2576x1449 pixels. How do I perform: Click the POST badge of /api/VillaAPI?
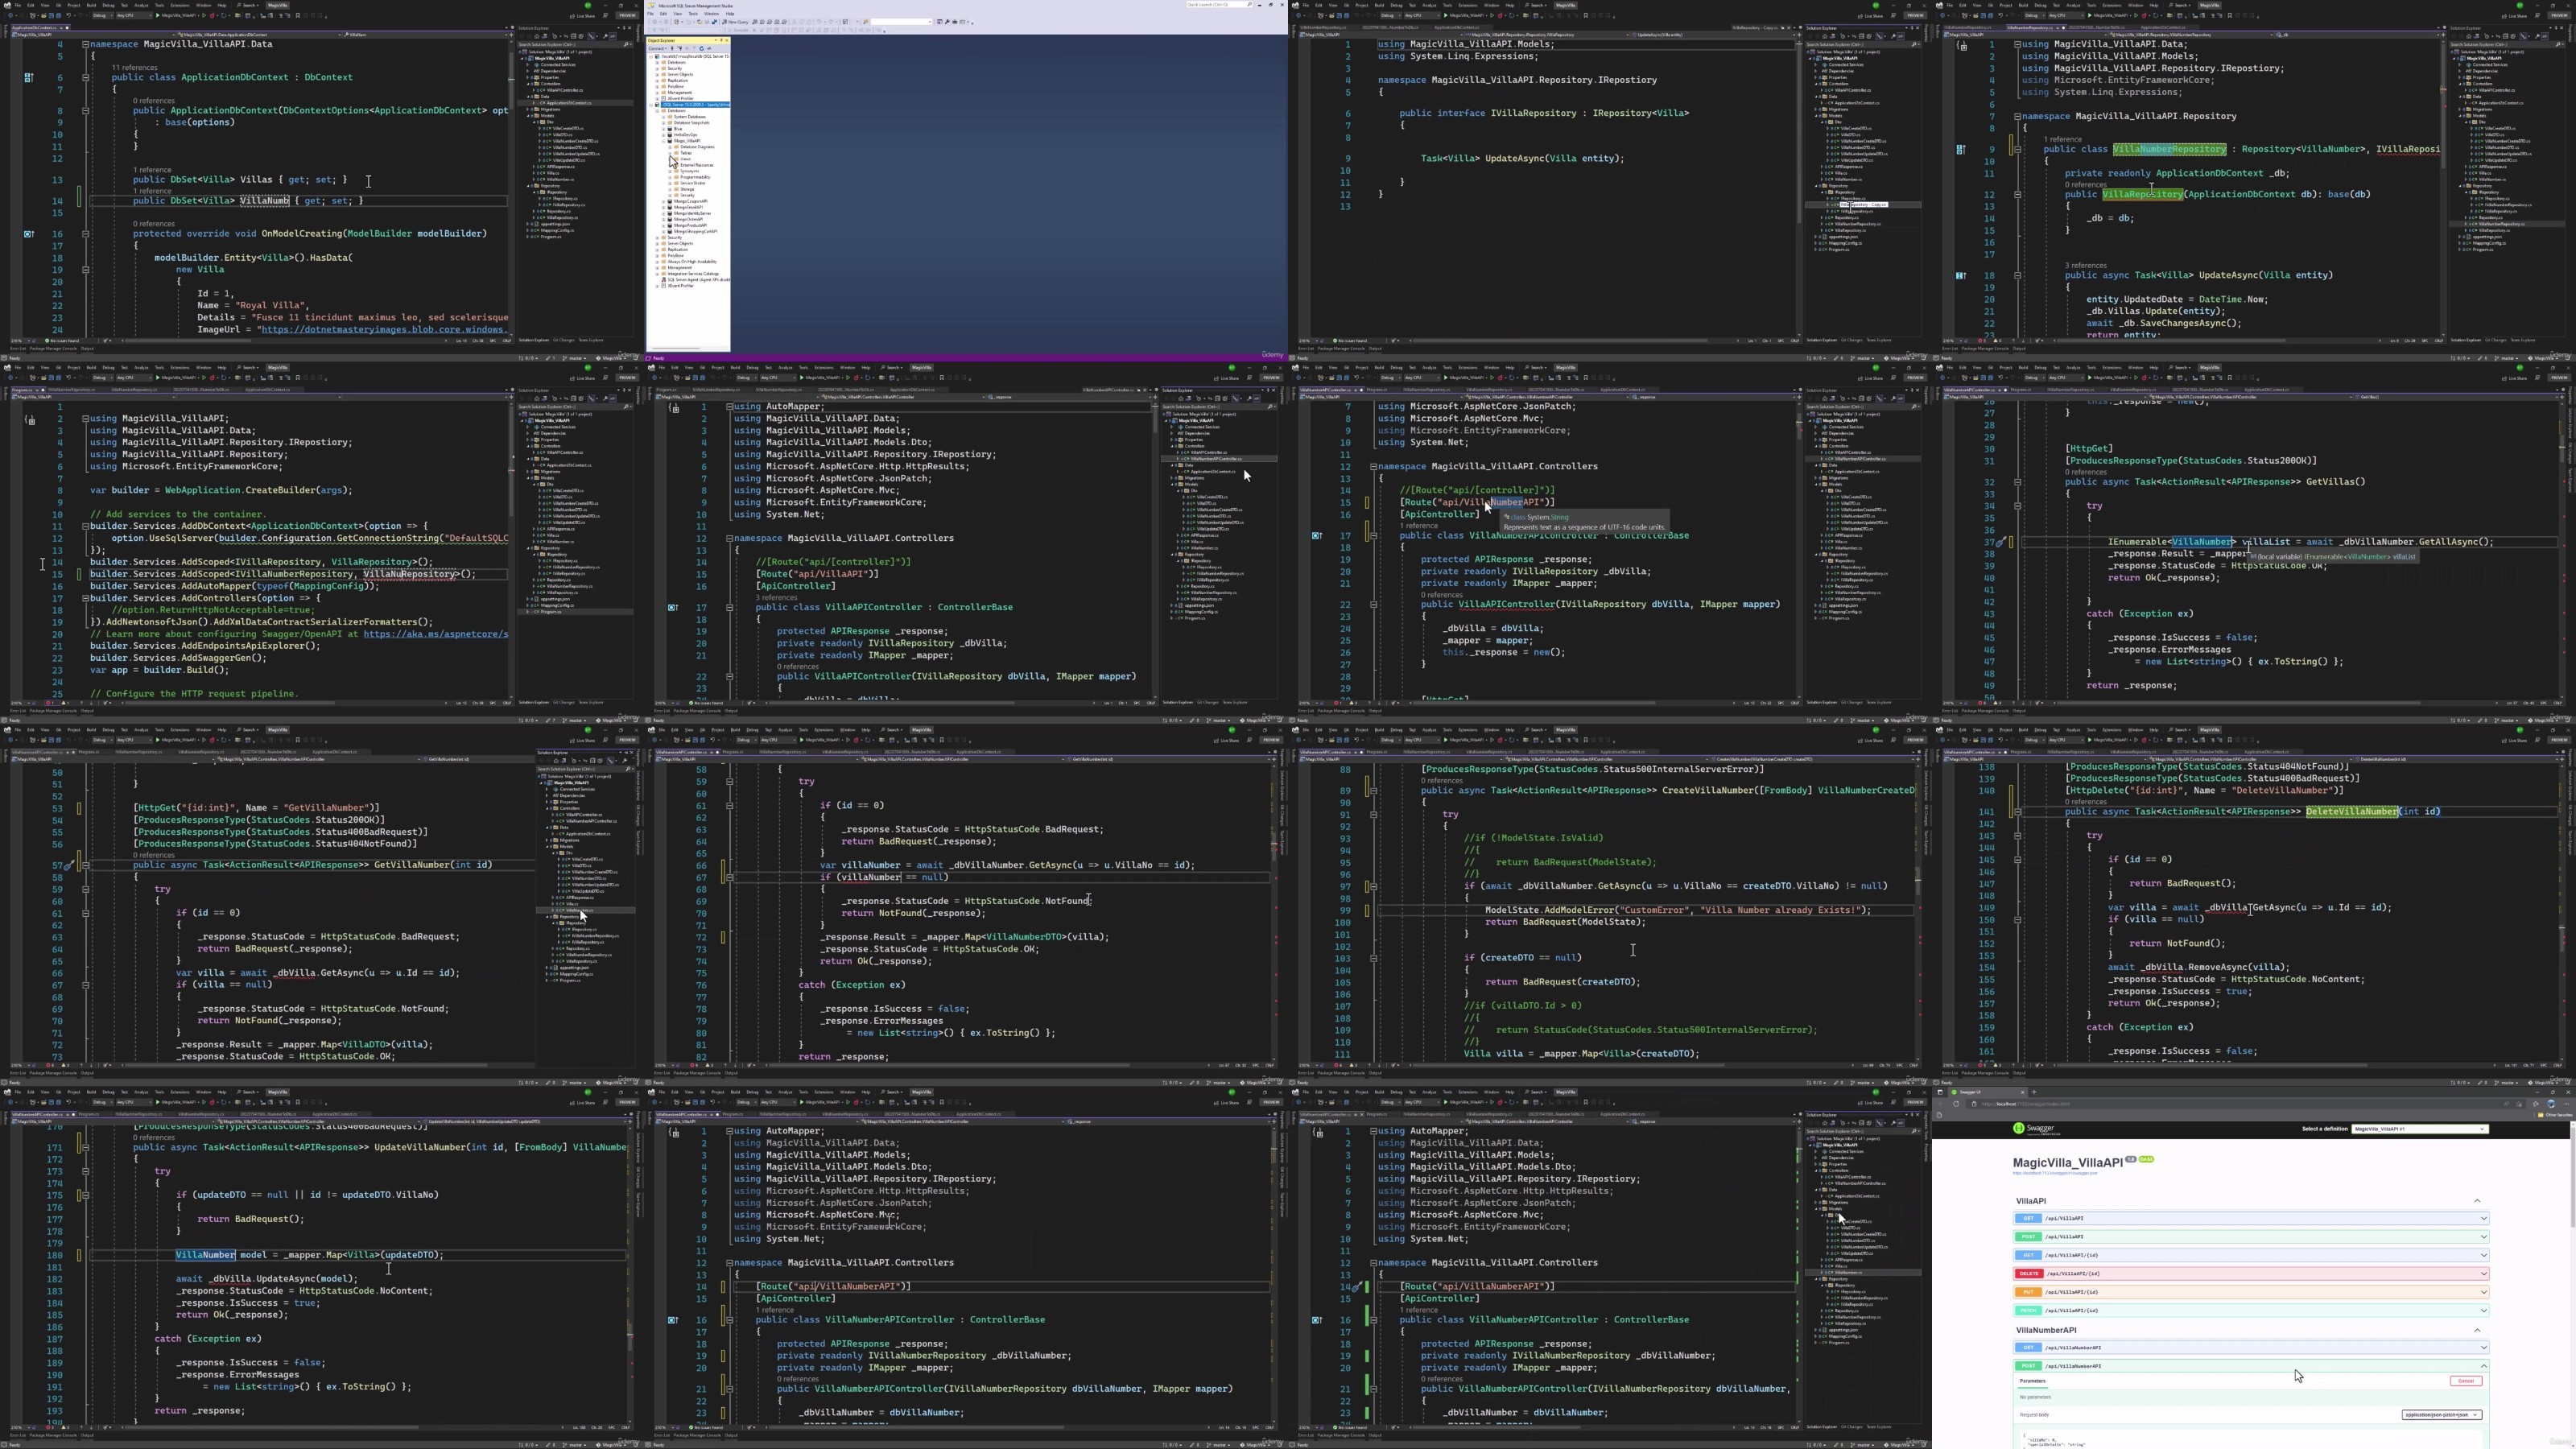(2027, 1237)
